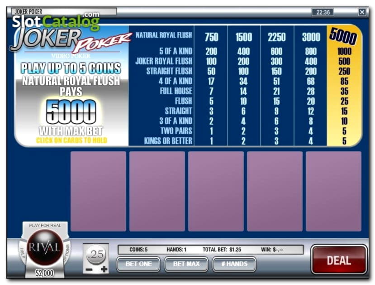Click the TOTAL BET: $1.25 readout
Image resolution: width=375 pixels, height=285 pixels.
click(x=222, y=250)
